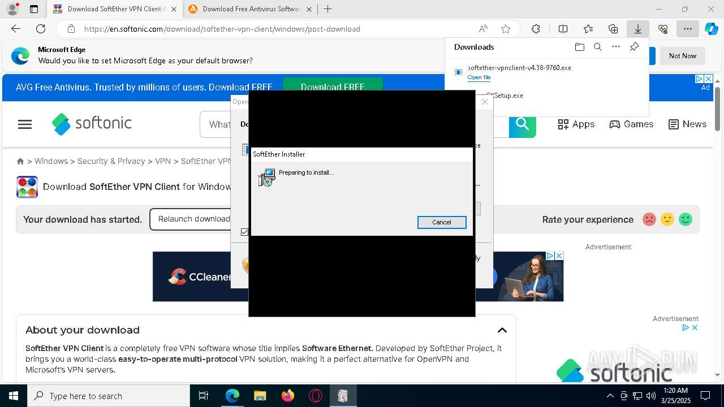Go to Softonic logo homepage

pyautogui.click(x=92, y=124)
